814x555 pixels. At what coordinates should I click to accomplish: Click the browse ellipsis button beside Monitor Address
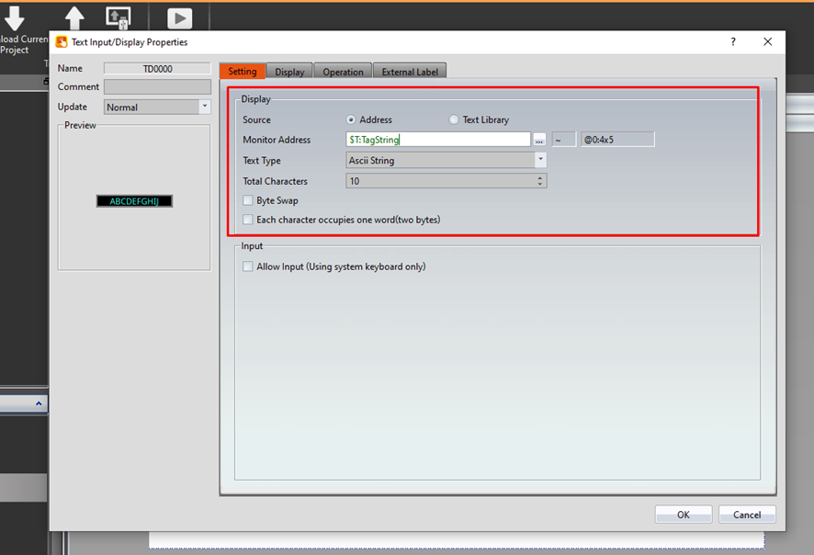click(x=539, y=140)
